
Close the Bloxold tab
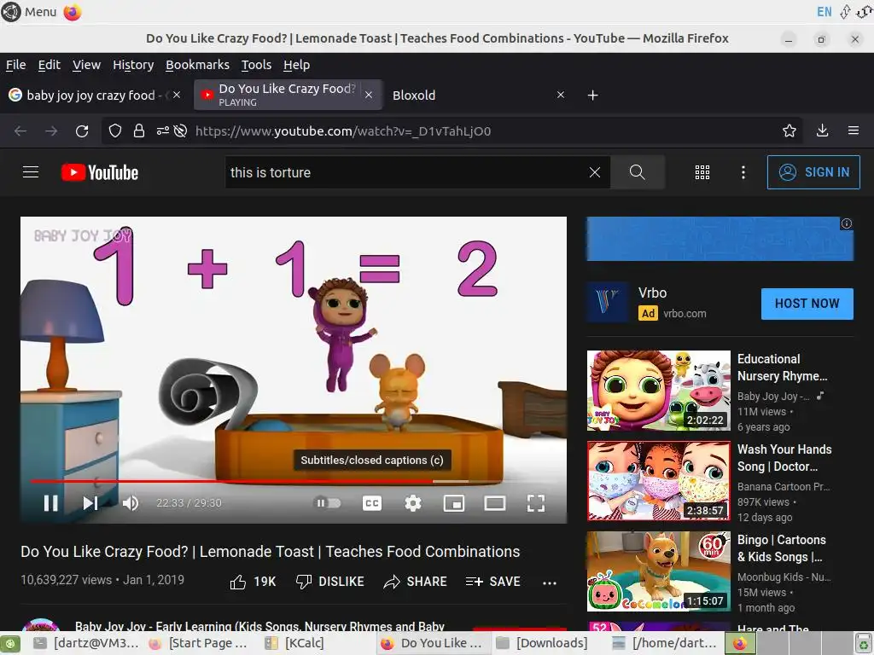(561, 96)
